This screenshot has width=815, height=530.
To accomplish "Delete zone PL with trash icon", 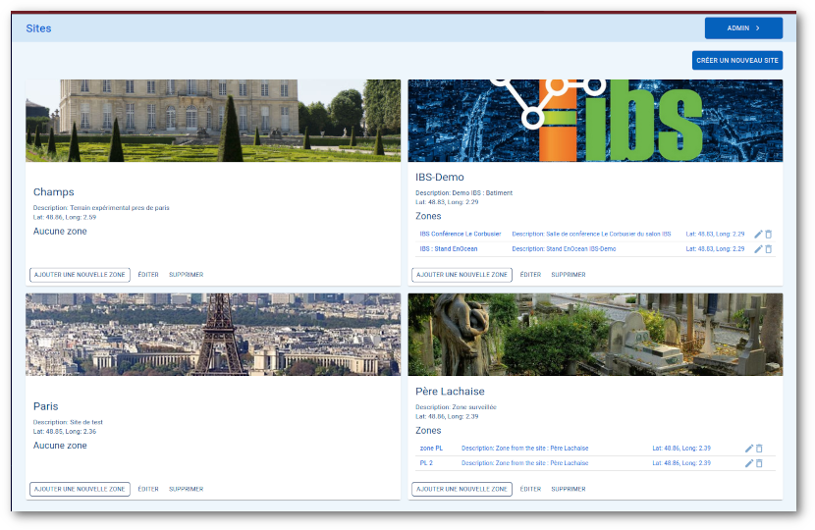I will click(x=759, y=449).
